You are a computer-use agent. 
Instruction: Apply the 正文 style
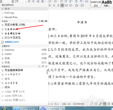click(96, 4)
